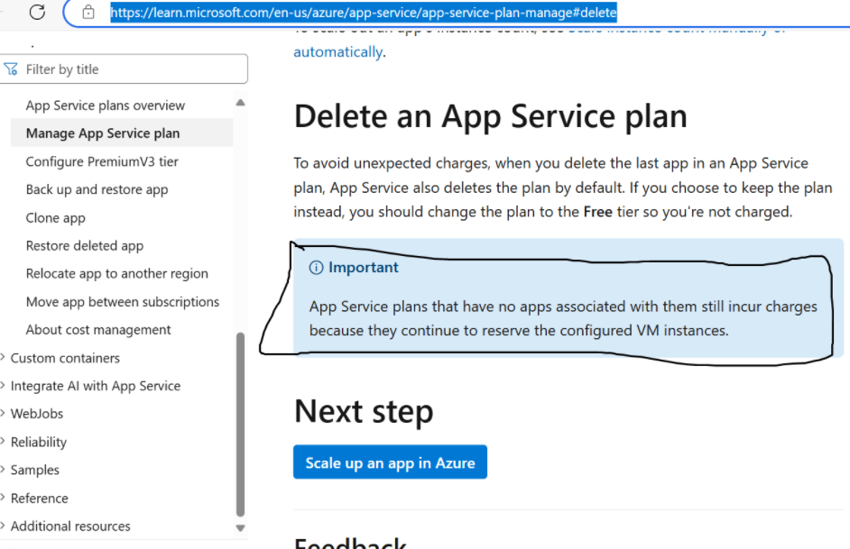This screenshot has height=549, width=850.
Task: Open Clone app article
Action: coord(55,217)
